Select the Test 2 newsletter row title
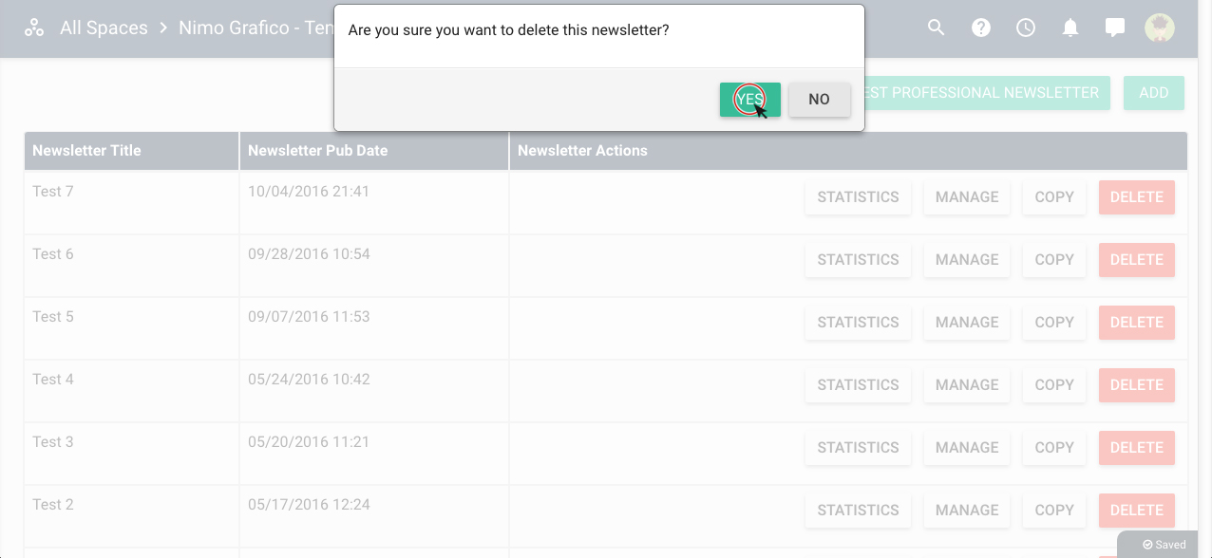 [53, 505]
